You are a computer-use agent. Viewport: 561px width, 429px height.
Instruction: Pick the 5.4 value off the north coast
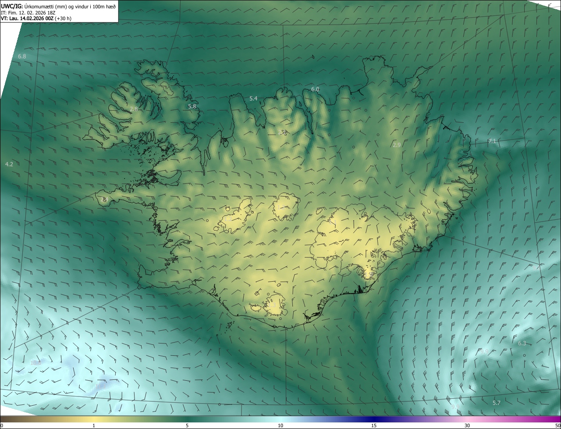pos(253,98)
